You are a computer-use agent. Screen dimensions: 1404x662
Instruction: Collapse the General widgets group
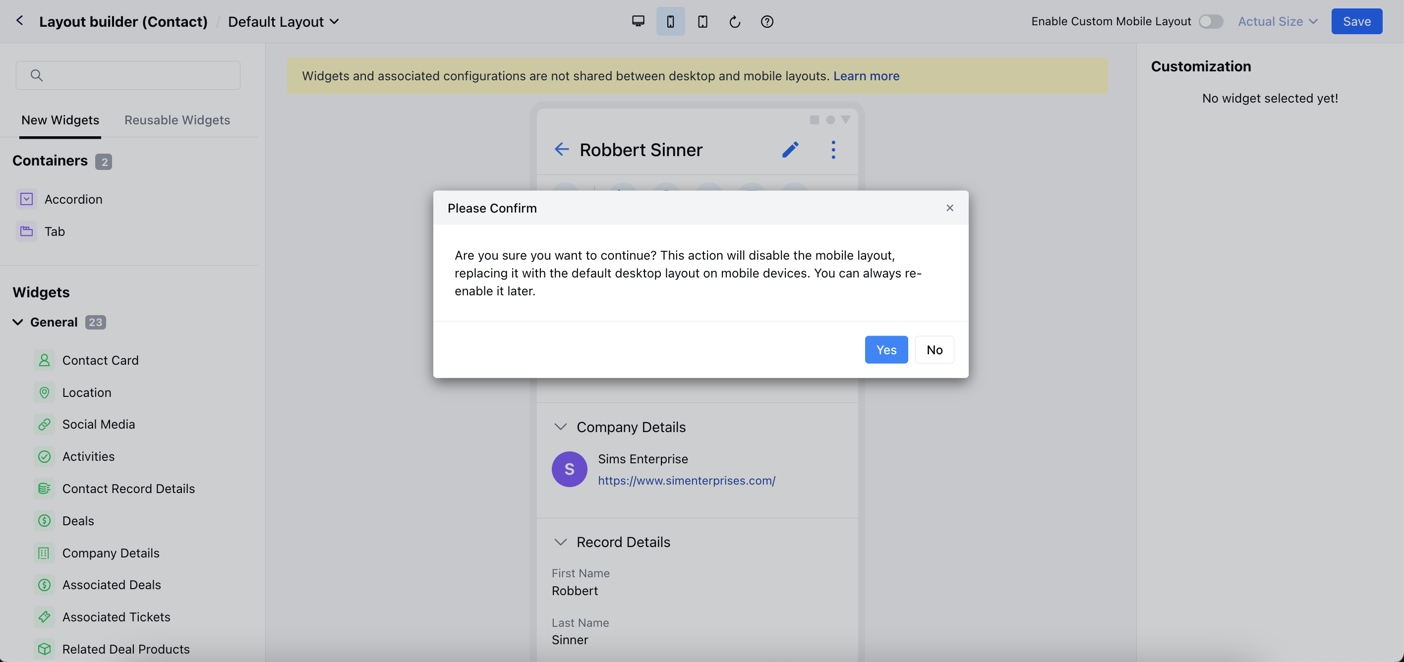(x=18, y=322)
